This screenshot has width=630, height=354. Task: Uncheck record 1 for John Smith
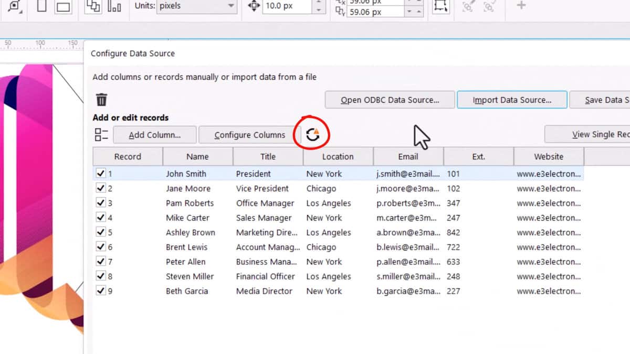click(x=101, y=173)
